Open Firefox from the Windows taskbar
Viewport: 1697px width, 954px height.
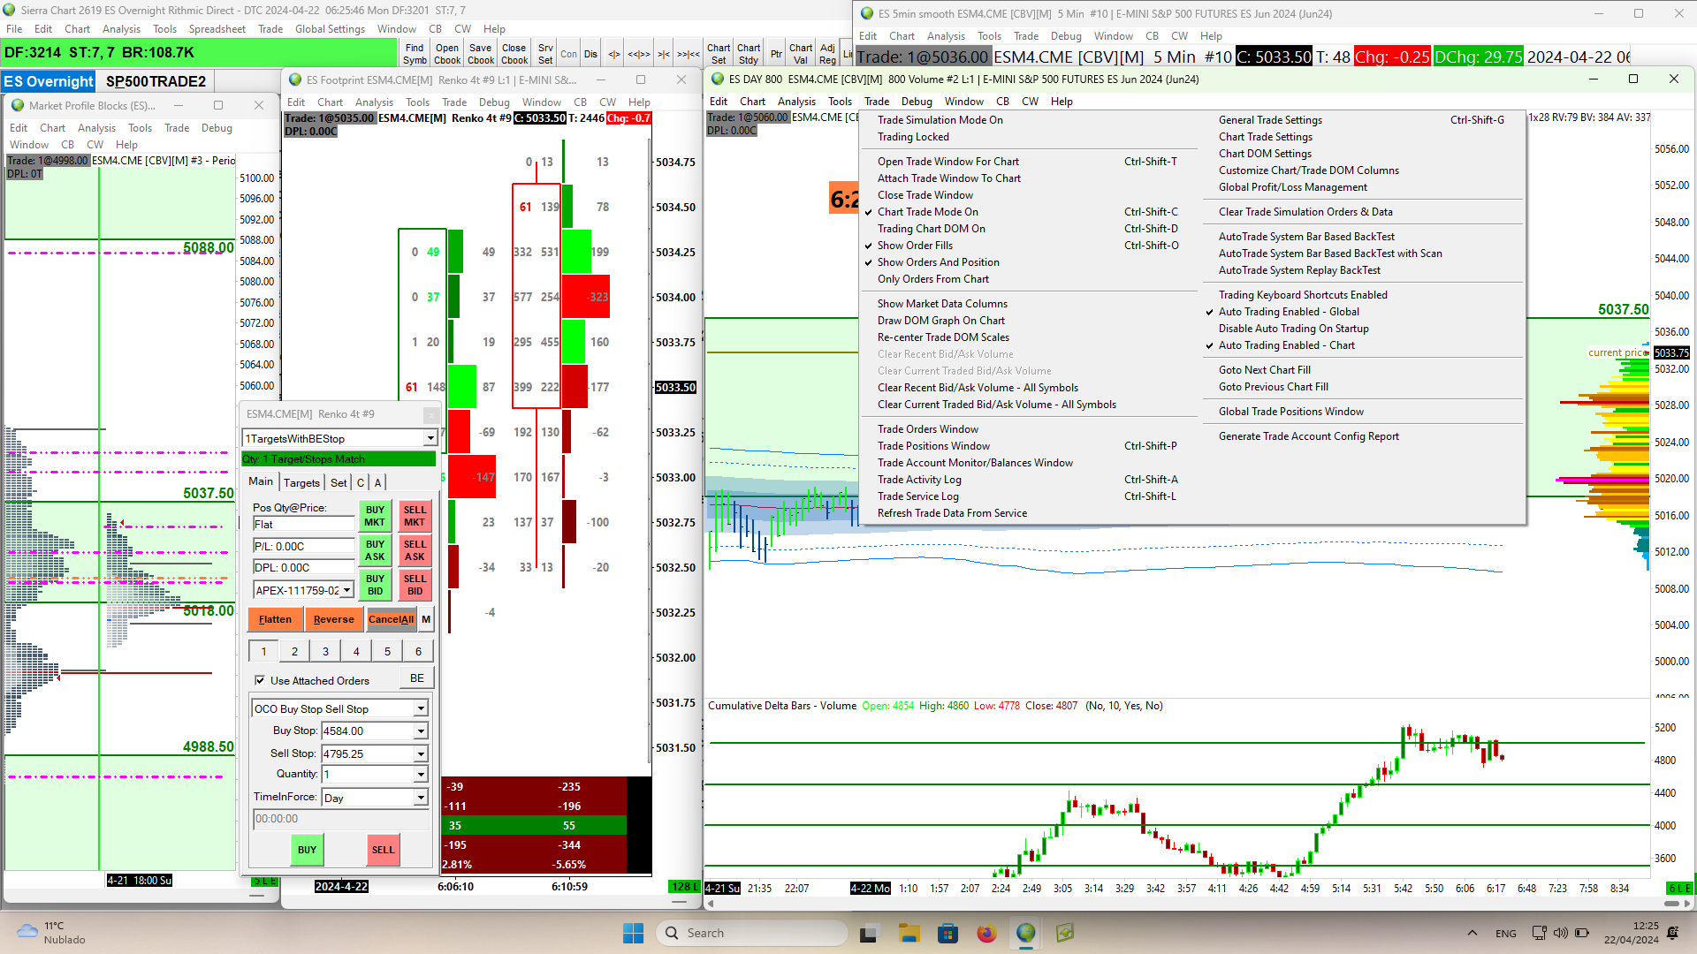(x=986, y=933)
